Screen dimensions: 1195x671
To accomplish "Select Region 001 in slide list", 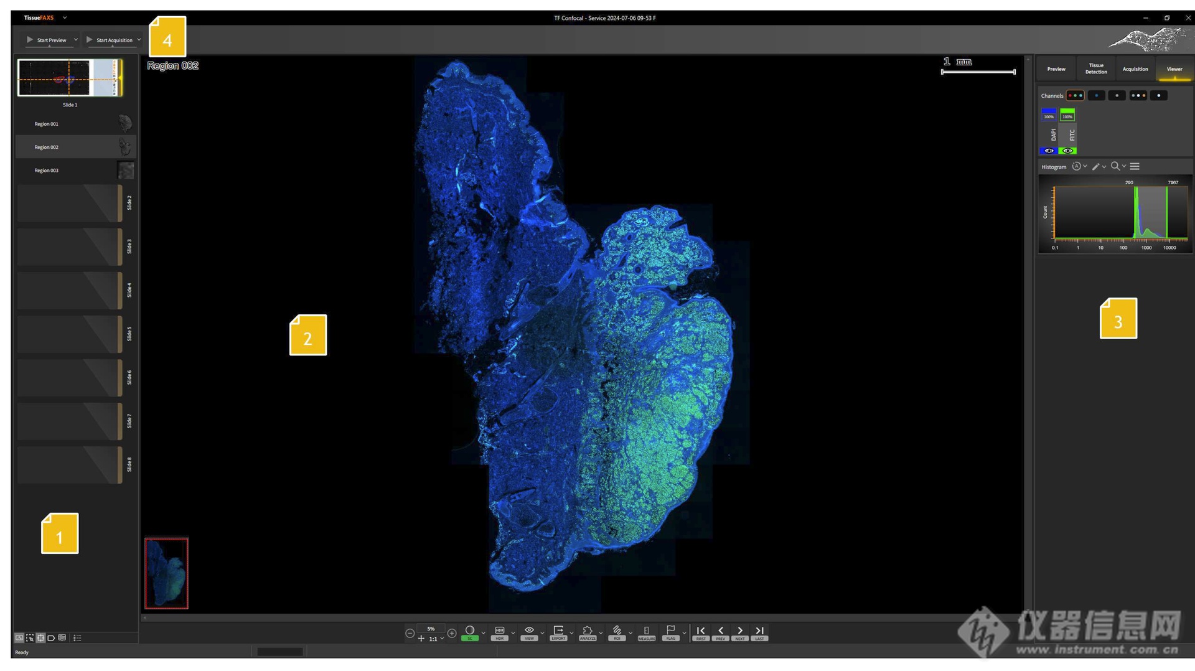I will click(x=75, y=124).
